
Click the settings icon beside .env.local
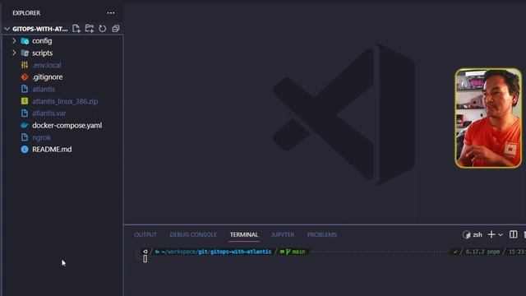[x=25, y=65]
